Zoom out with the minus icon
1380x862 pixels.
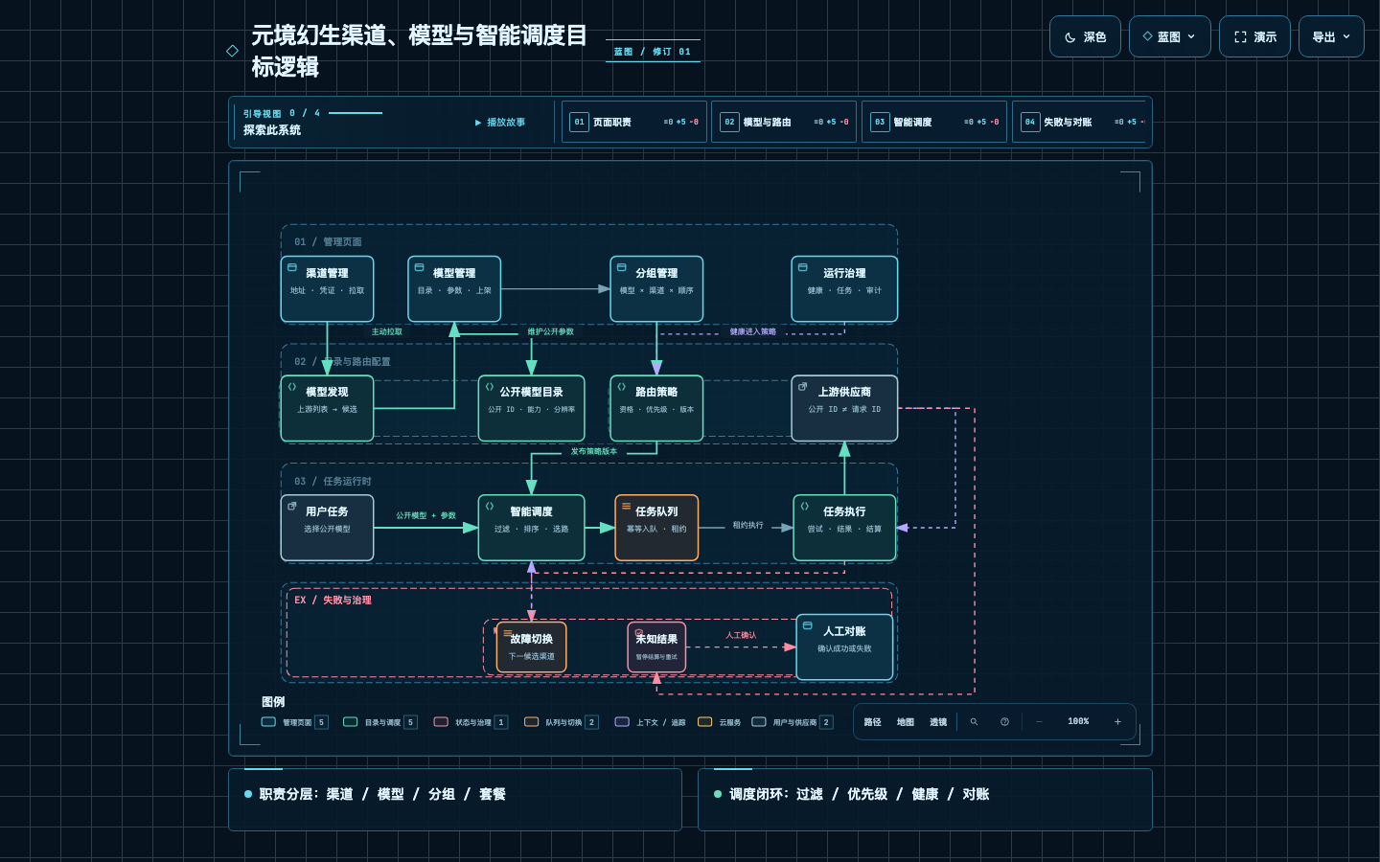(x=1039, y=722)
